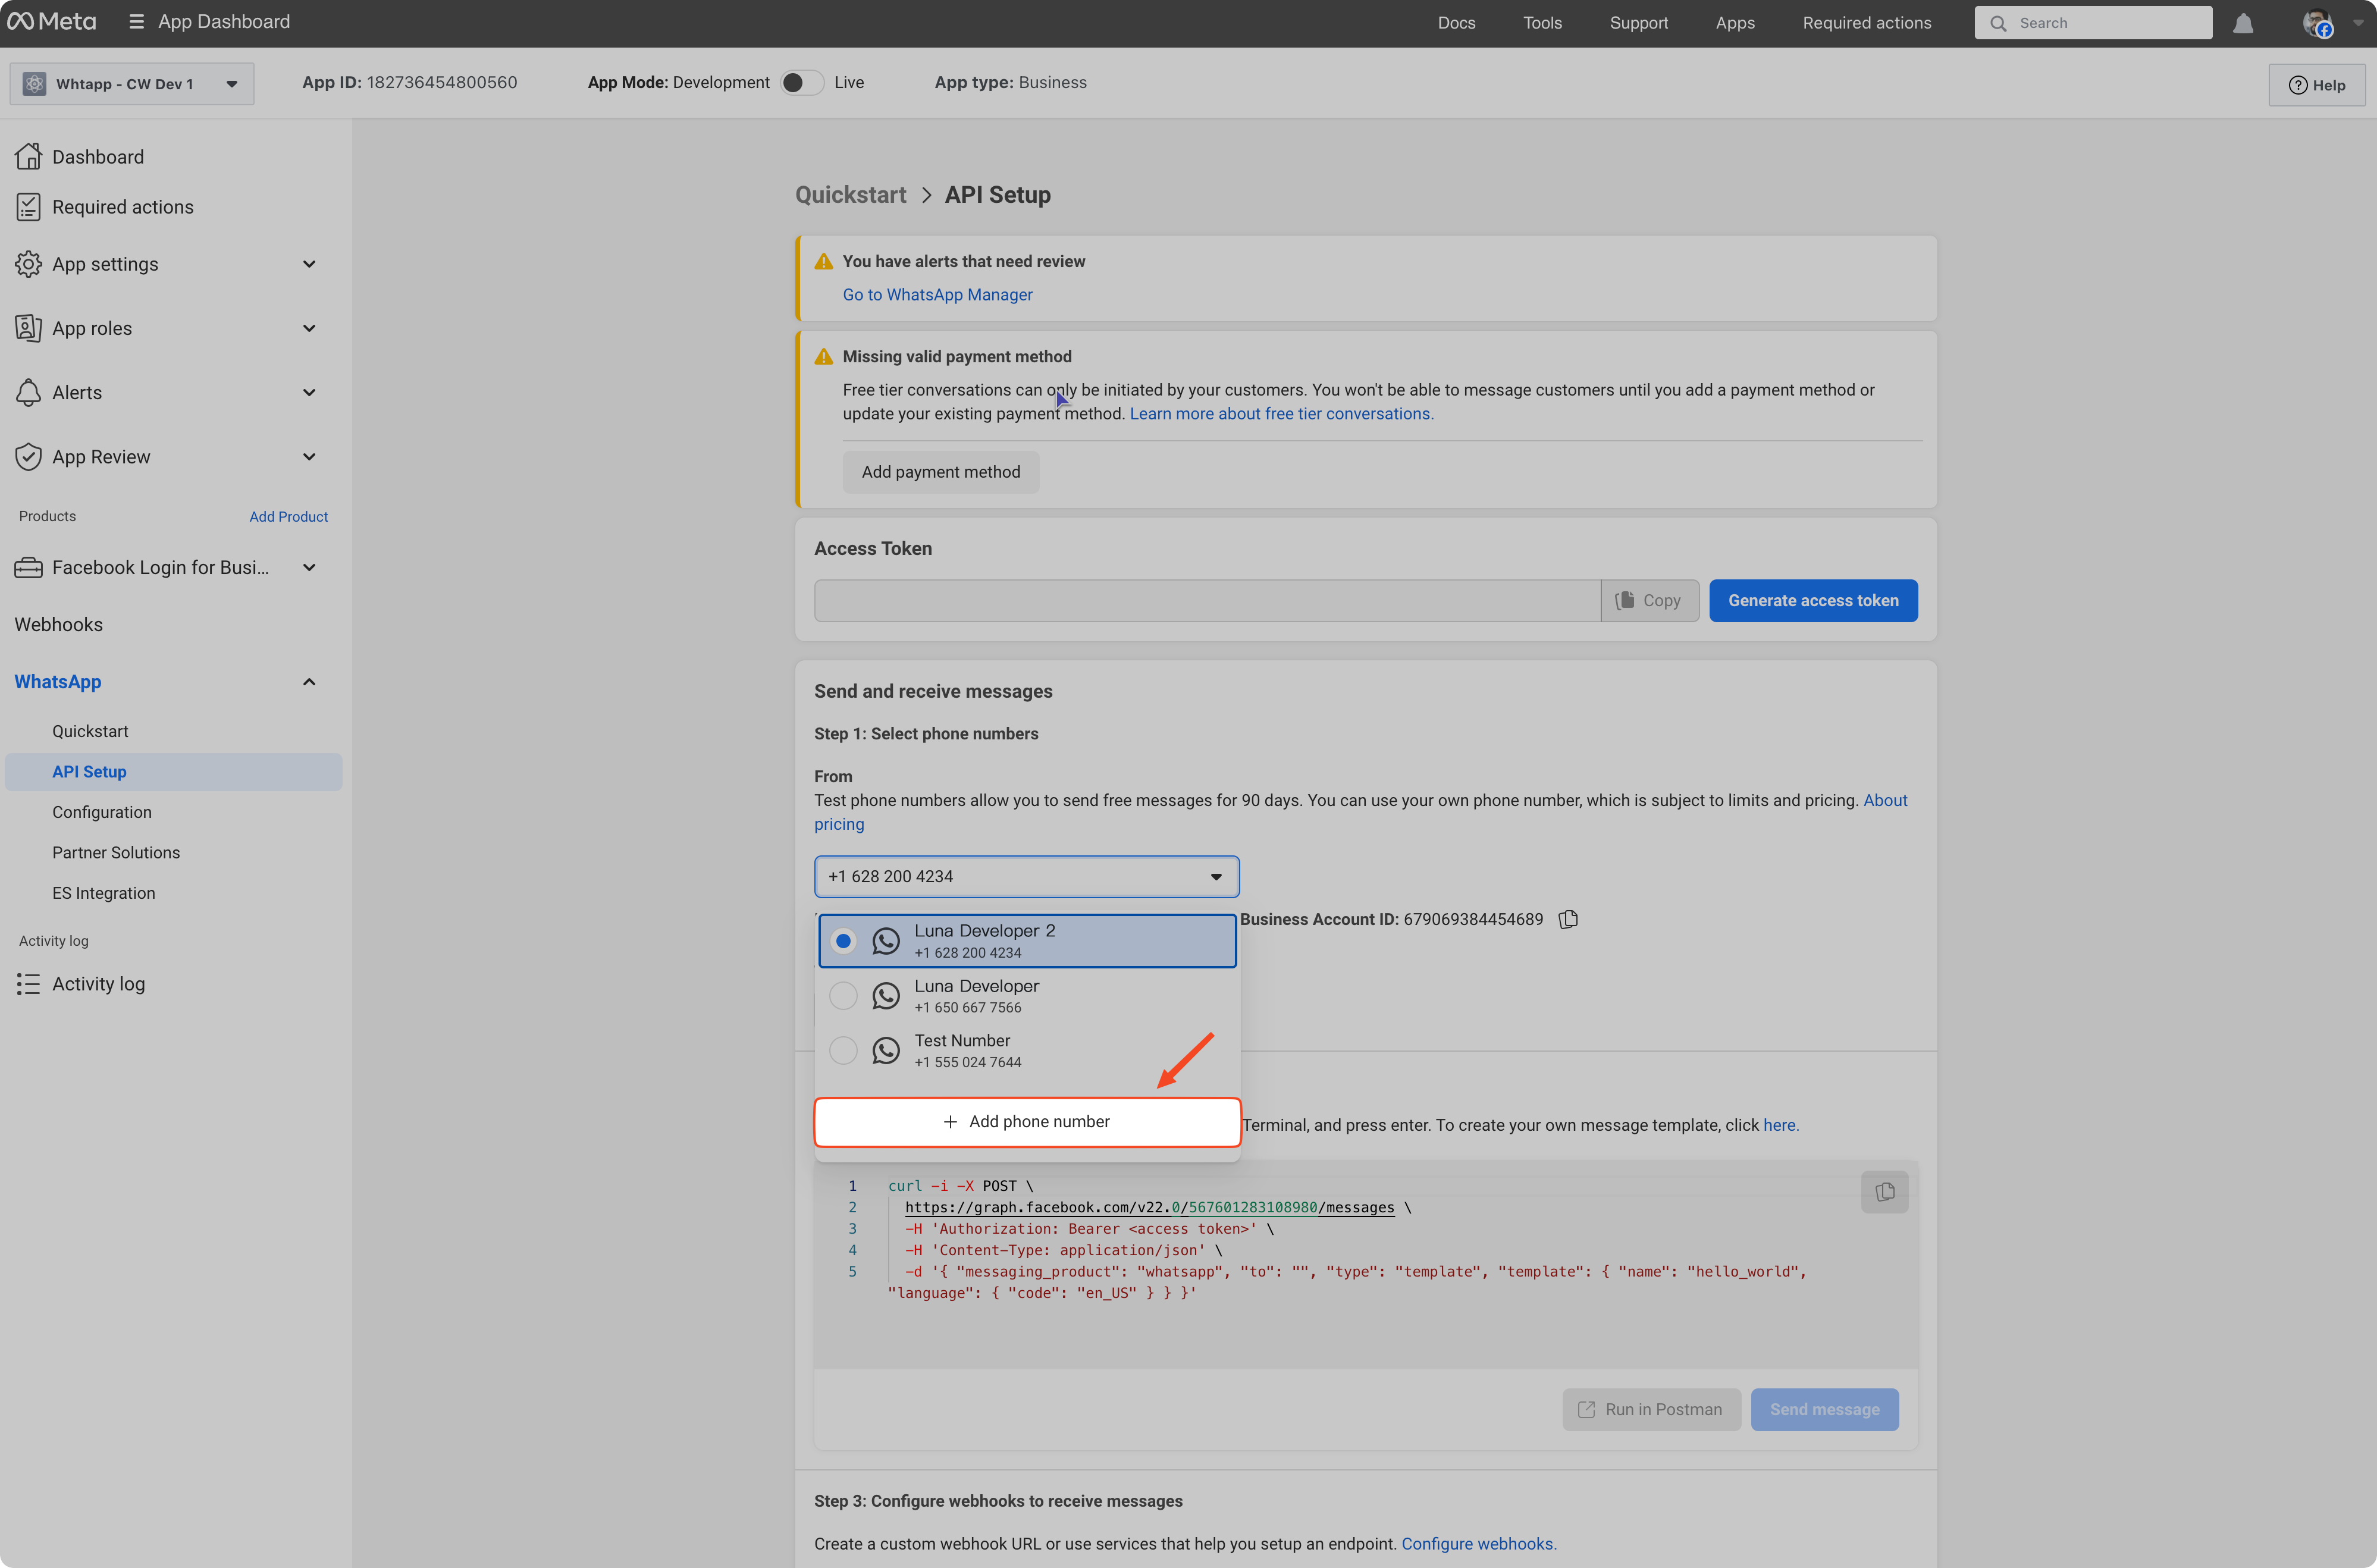Screen dimensions: 2377x1568
Task: Select the Luna Developer 2 radio button
Action: click(843, 941)
